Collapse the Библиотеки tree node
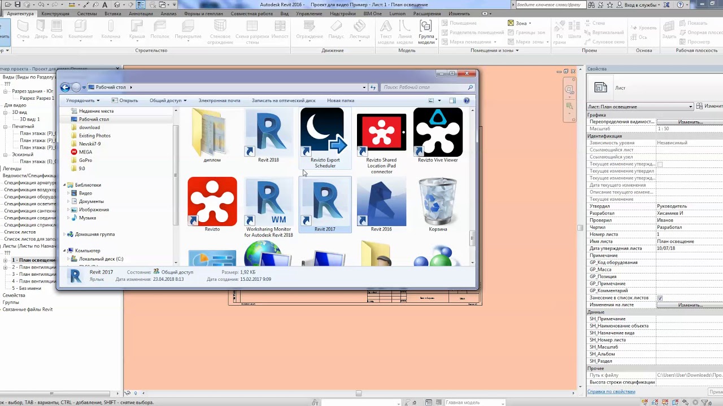 click(64, 185)
